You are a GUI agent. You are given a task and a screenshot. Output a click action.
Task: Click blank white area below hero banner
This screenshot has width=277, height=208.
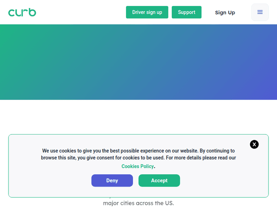coord(138,116)
